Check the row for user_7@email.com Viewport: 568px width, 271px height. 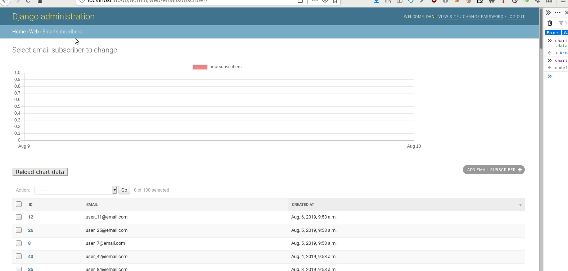click(19, 243)
